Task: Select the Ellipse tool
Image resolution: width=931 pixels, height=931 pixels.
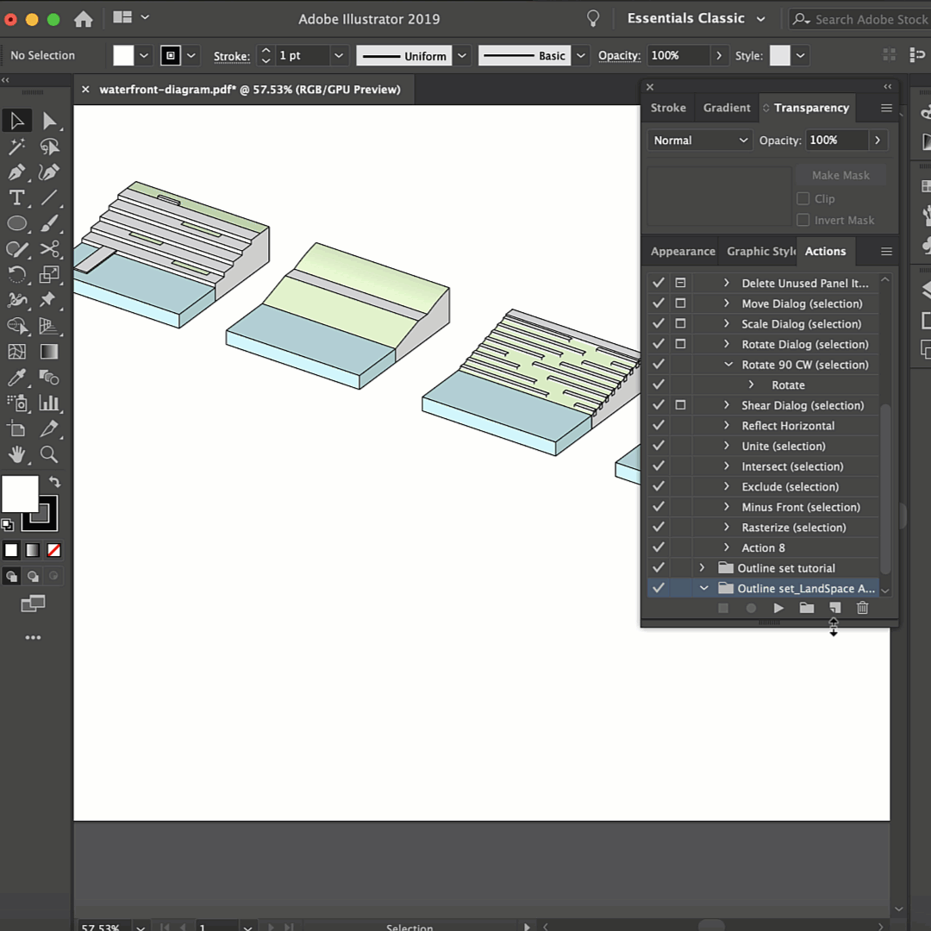Action: [x=16, y=223]
